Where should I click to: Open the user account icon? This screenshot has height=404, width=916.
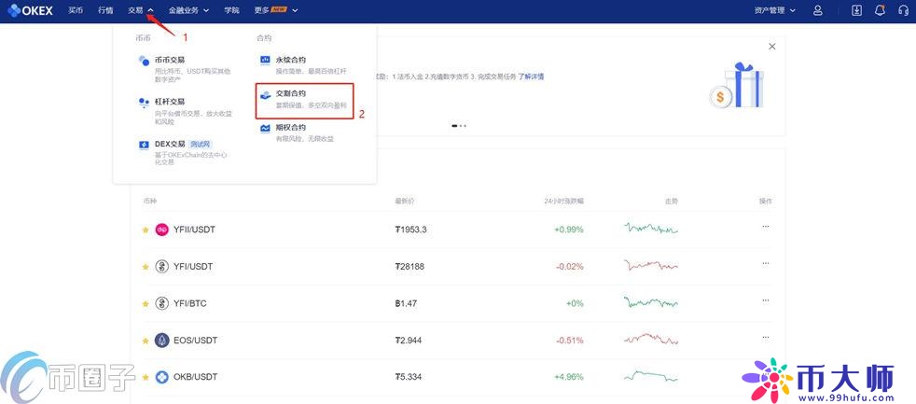coord(818,10)
